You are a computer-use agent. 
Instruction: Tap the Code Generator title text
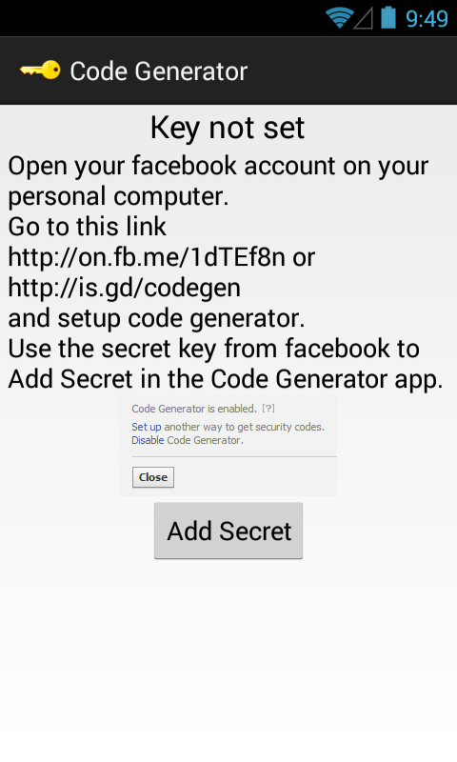[x=159, y=71]
